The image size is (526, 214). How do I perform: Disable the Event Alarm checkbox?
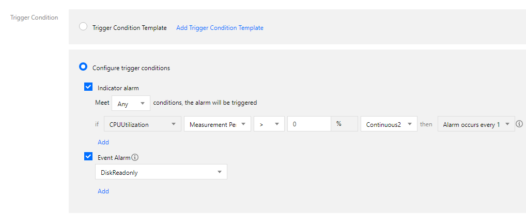point(88,157)
